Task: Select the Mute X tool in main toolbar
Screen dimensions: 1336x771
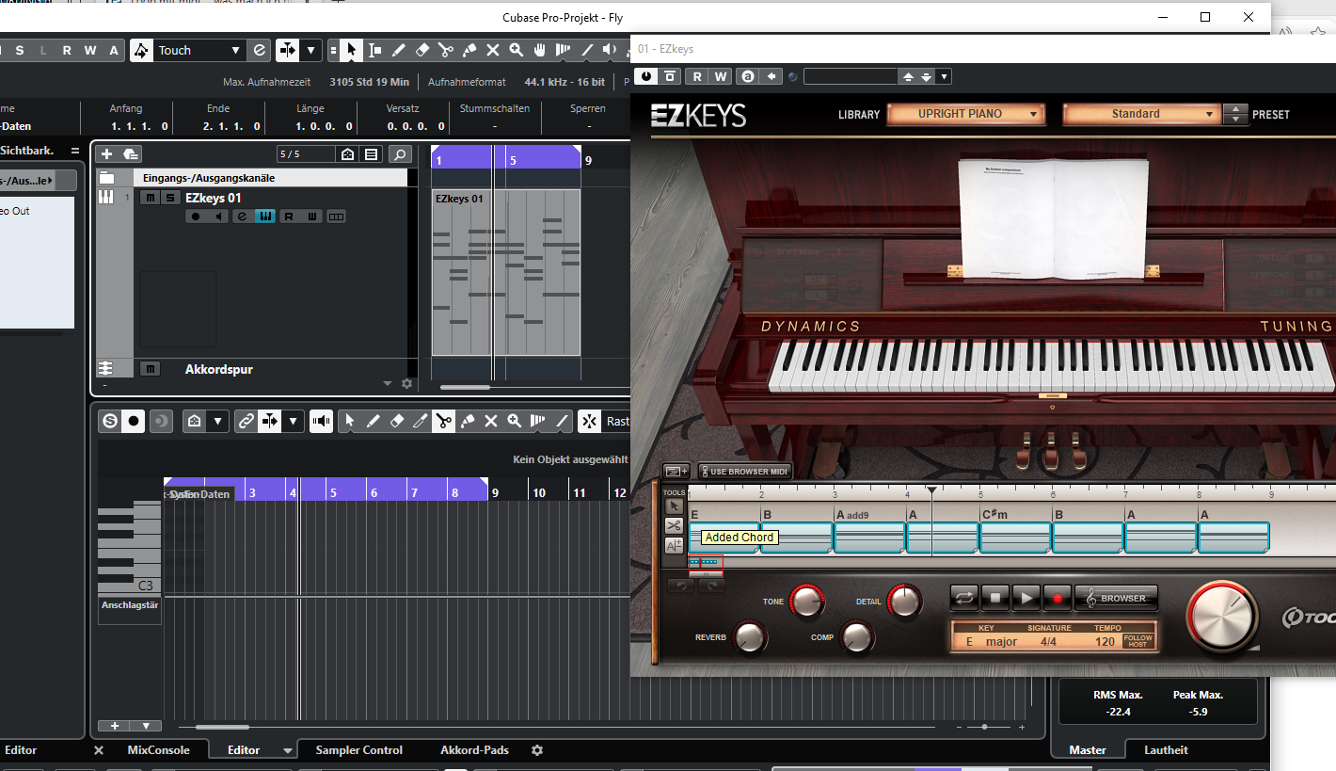Action: (492, 50)
